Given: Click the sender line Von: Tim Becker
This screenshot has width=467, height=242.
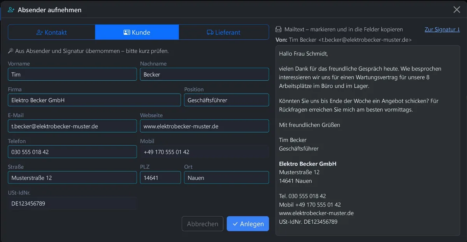Looking at the screenshot, I should click(x=343, y=40).
